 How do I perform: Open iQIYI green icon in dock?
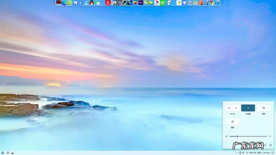(x=162, y=3)
